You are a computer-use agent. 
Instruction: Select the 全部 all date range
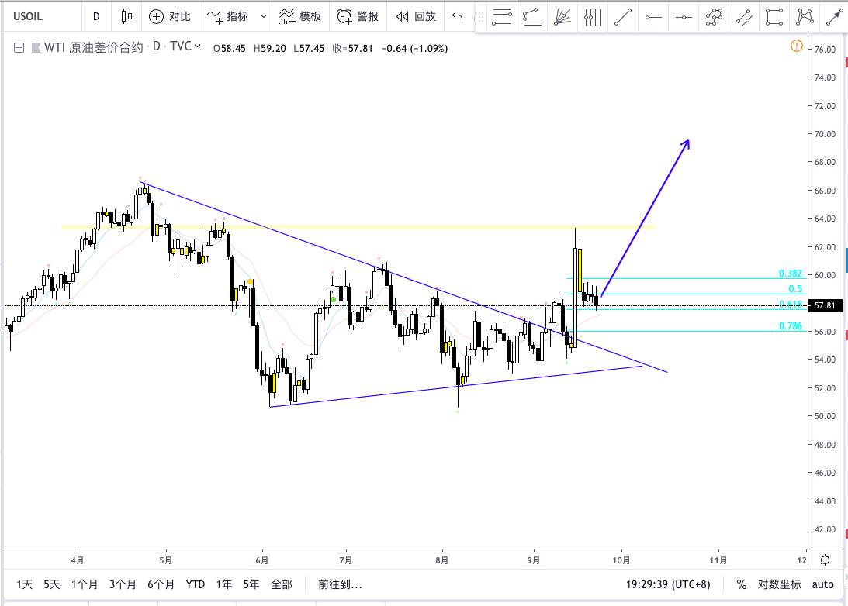281,584
